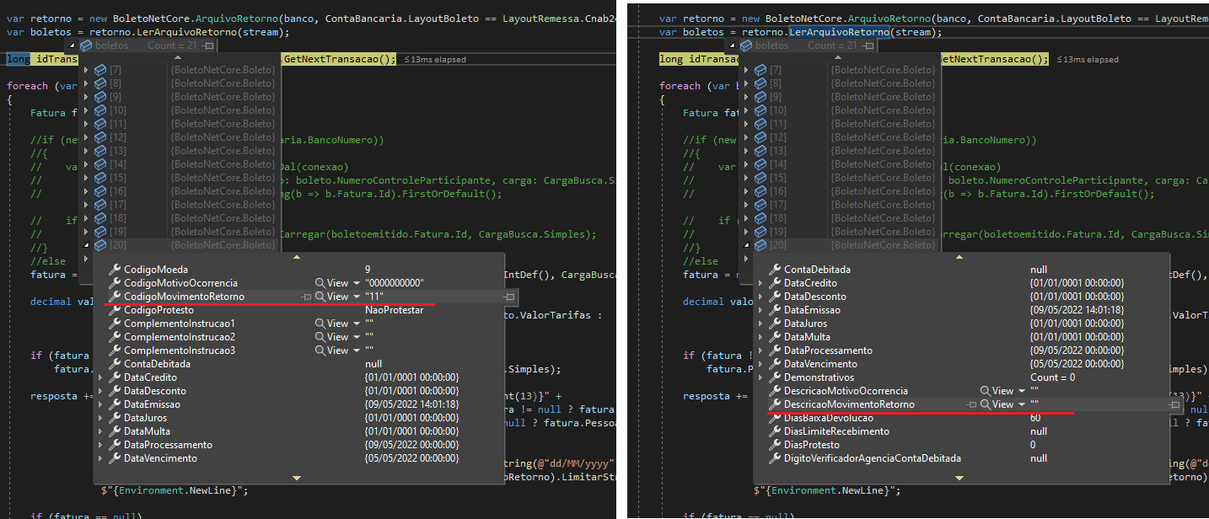Click the magnifier icon next to ComplementoInstrucao2

click(320, 336)
